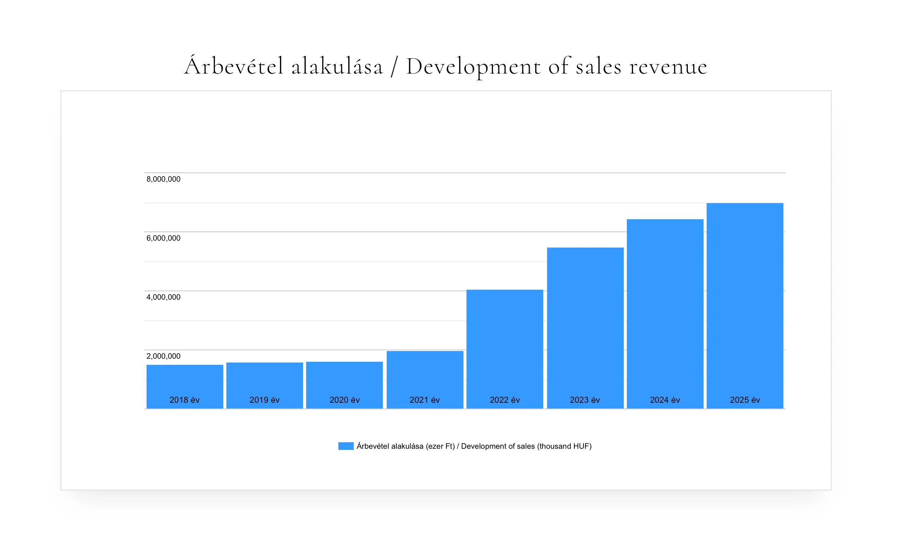900x548 pixels.
Task: Click the 2018 év label text
Action: pos(185,400)
